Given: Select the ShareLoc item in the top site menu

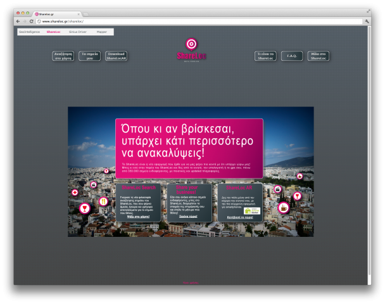Looking at the screenshot, I should tap(54, 32).
